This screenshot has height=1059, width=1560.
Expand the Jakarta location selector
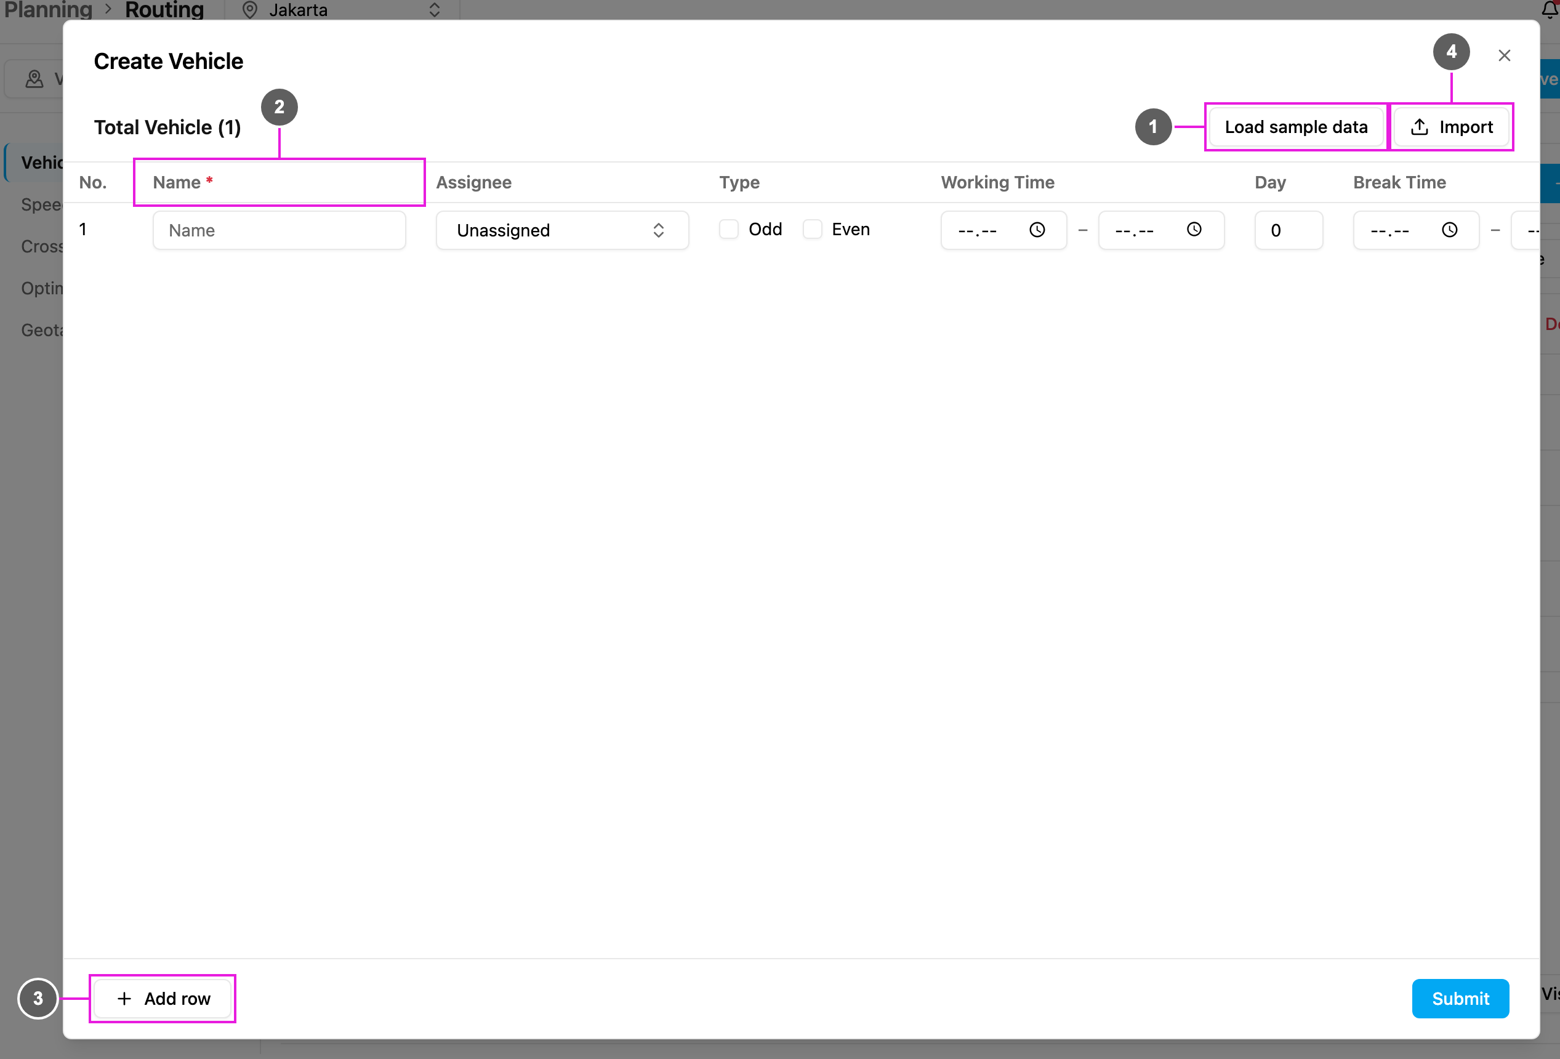coord(434,10)
